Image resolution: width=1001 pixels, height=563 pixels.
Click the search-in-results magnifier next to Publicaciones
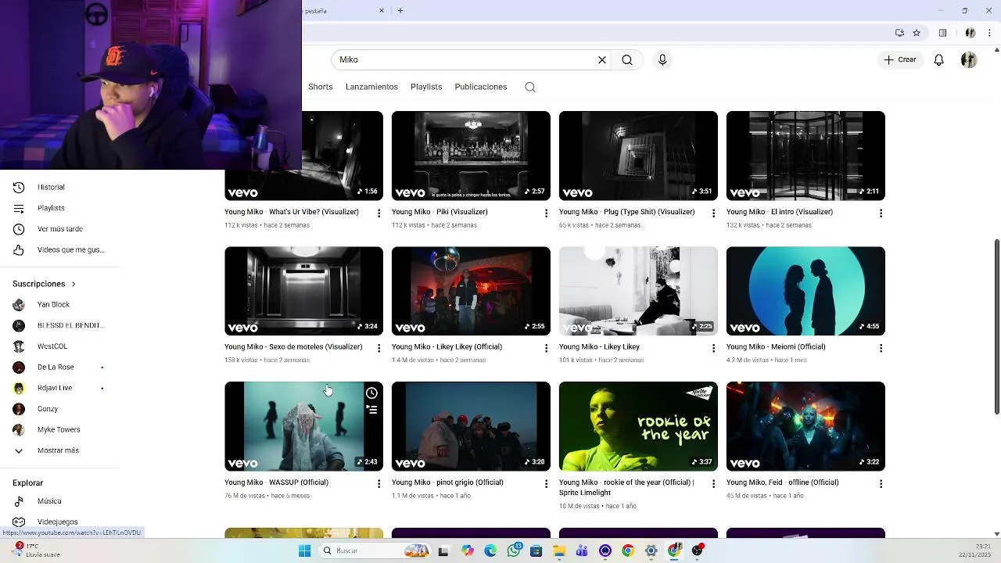[530, 87]
